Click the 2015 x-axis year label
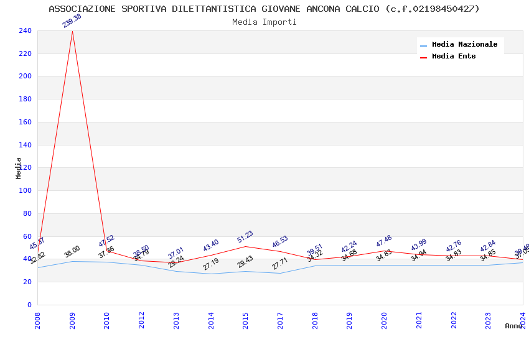The image size is (529, 342). pyautogui.click(x=245, y=320)
